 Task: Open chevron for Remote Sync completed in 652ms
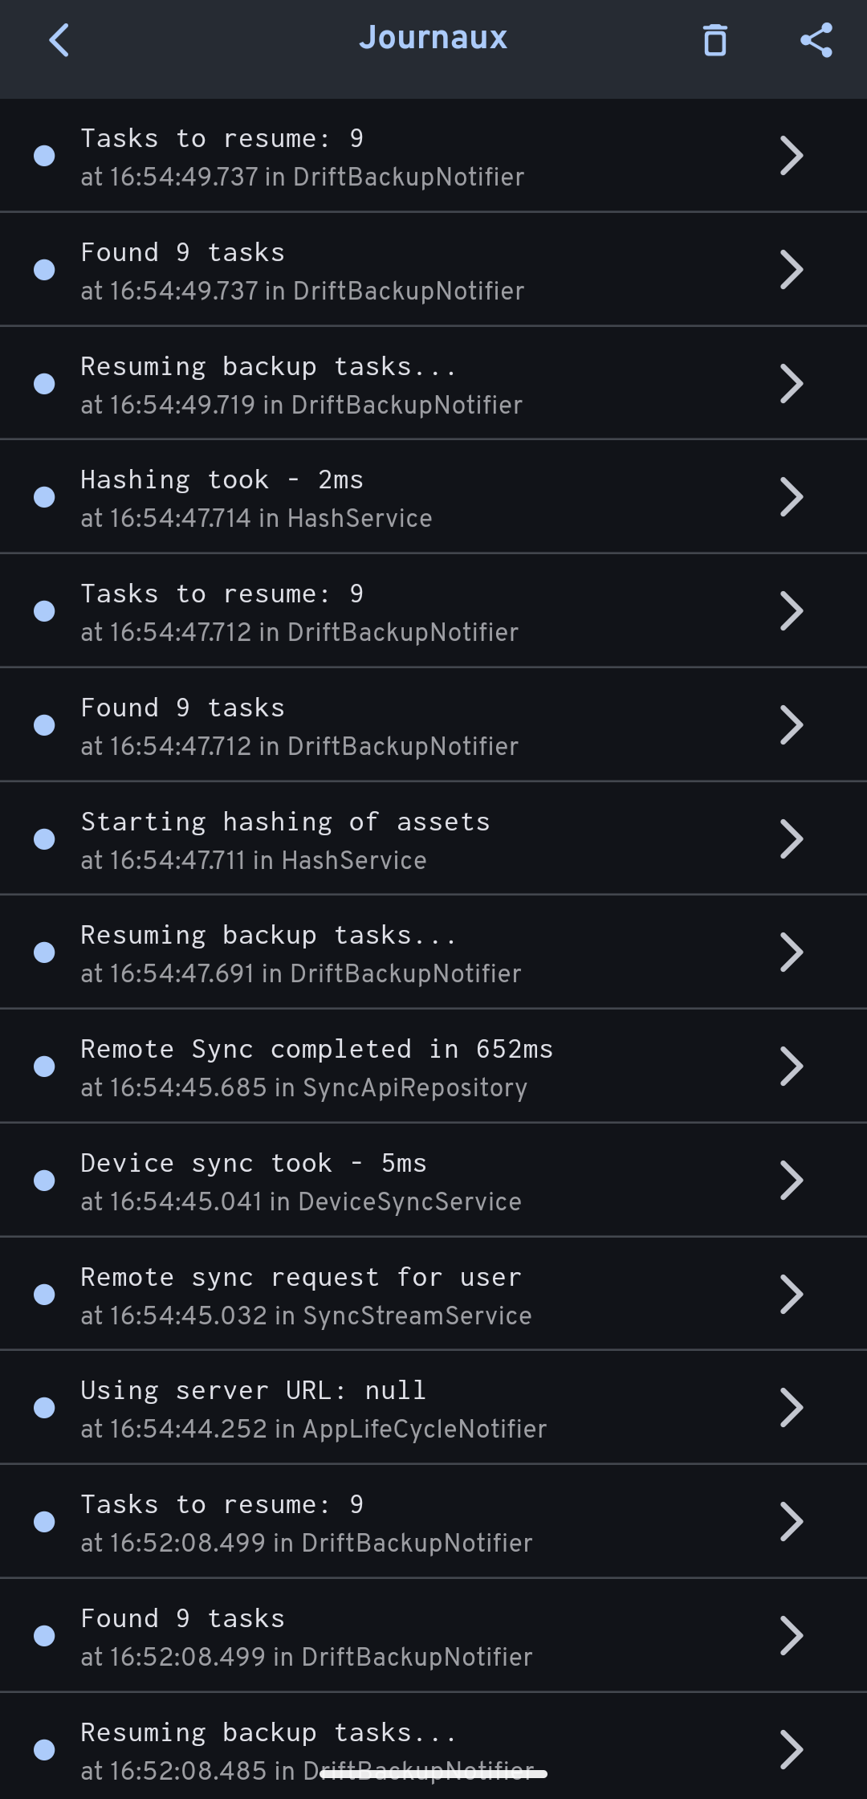[791, 1067]
